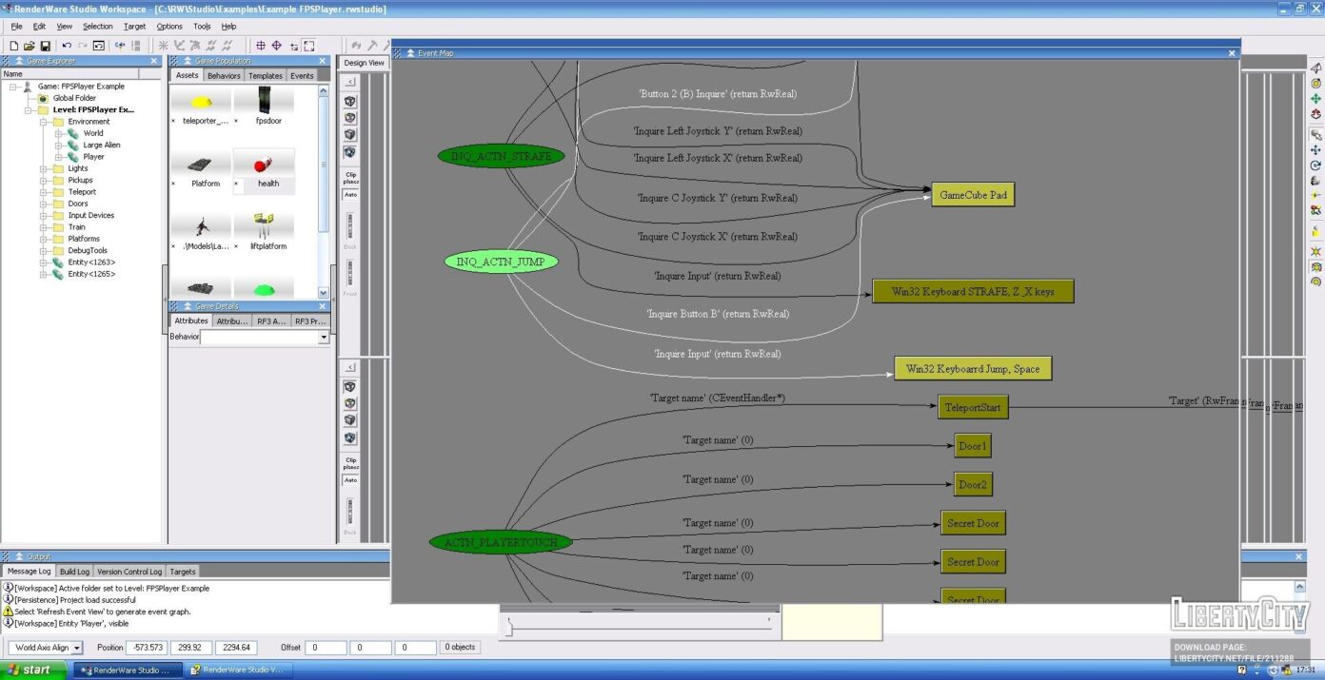The height and width of the screenshot is (680, 1325).
Task: Click the paper-plane fly camera icon
Action: click(x=1315, y=68)
